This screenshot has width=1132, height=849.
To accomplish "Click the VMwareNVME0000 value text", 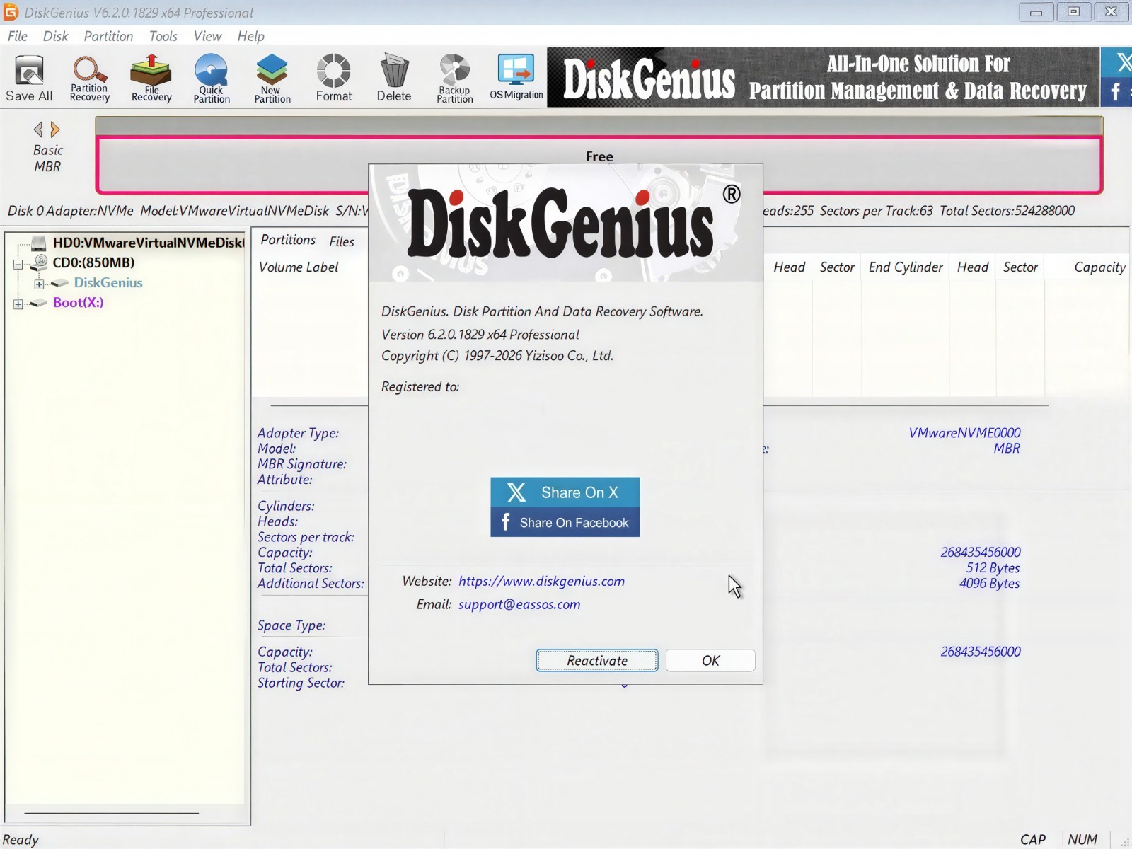I will 964,432.
